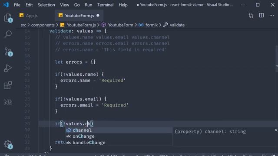Open the View menu
Viewport: 278px width, 156px height.
[64, 5]
